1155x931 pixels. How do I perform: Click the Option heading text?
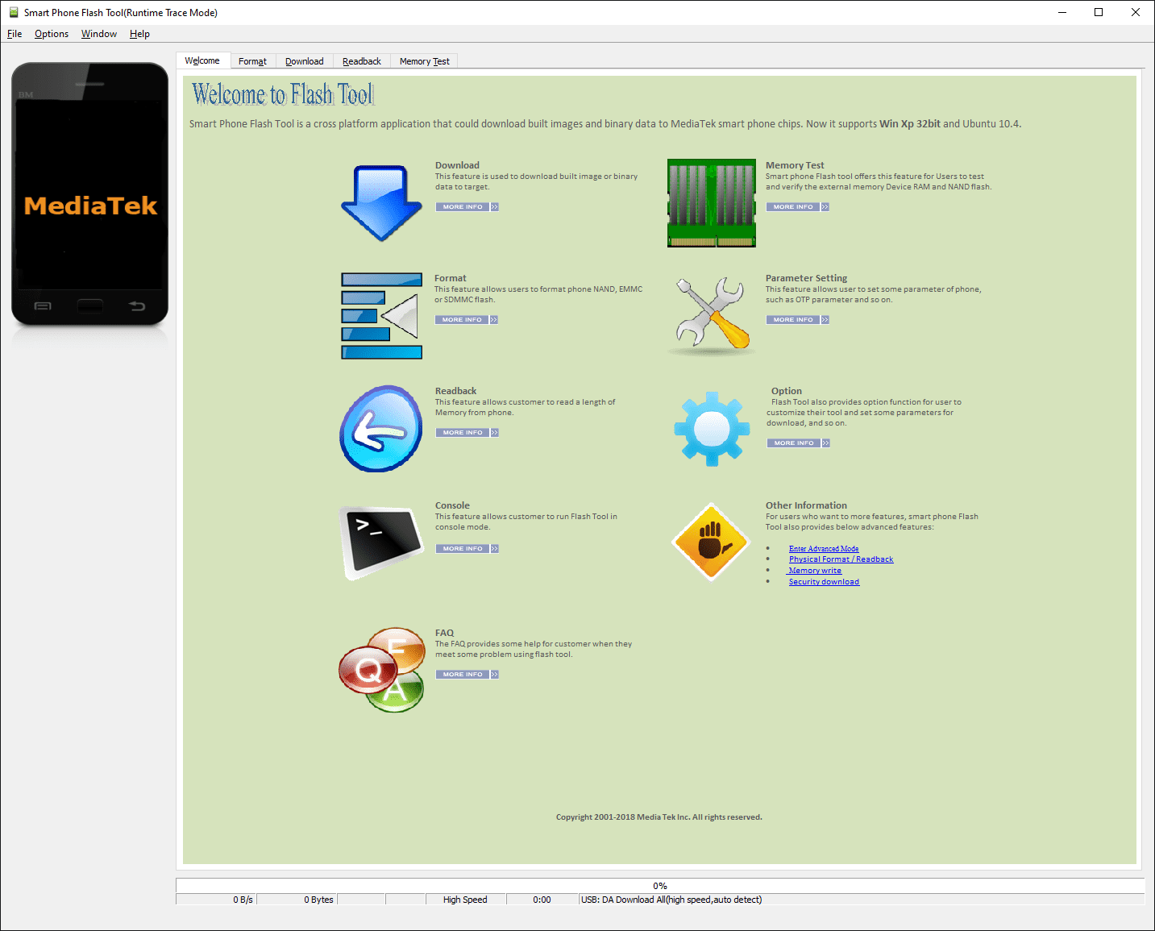coord(787,391)
